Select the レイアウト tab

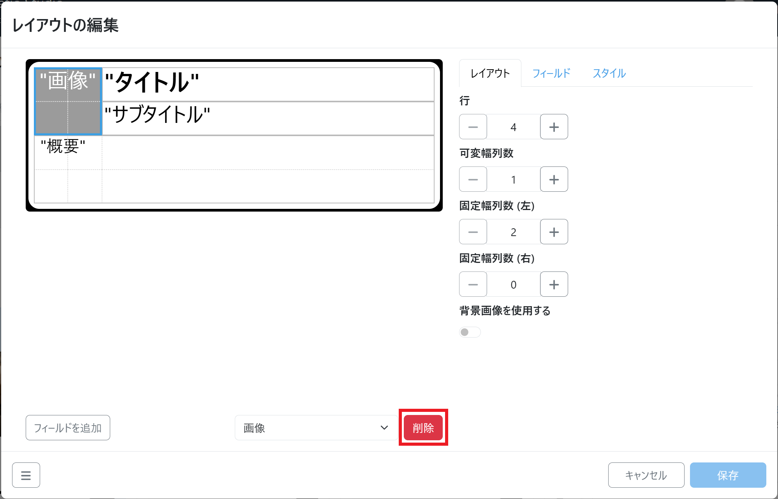tap(490, 74)
